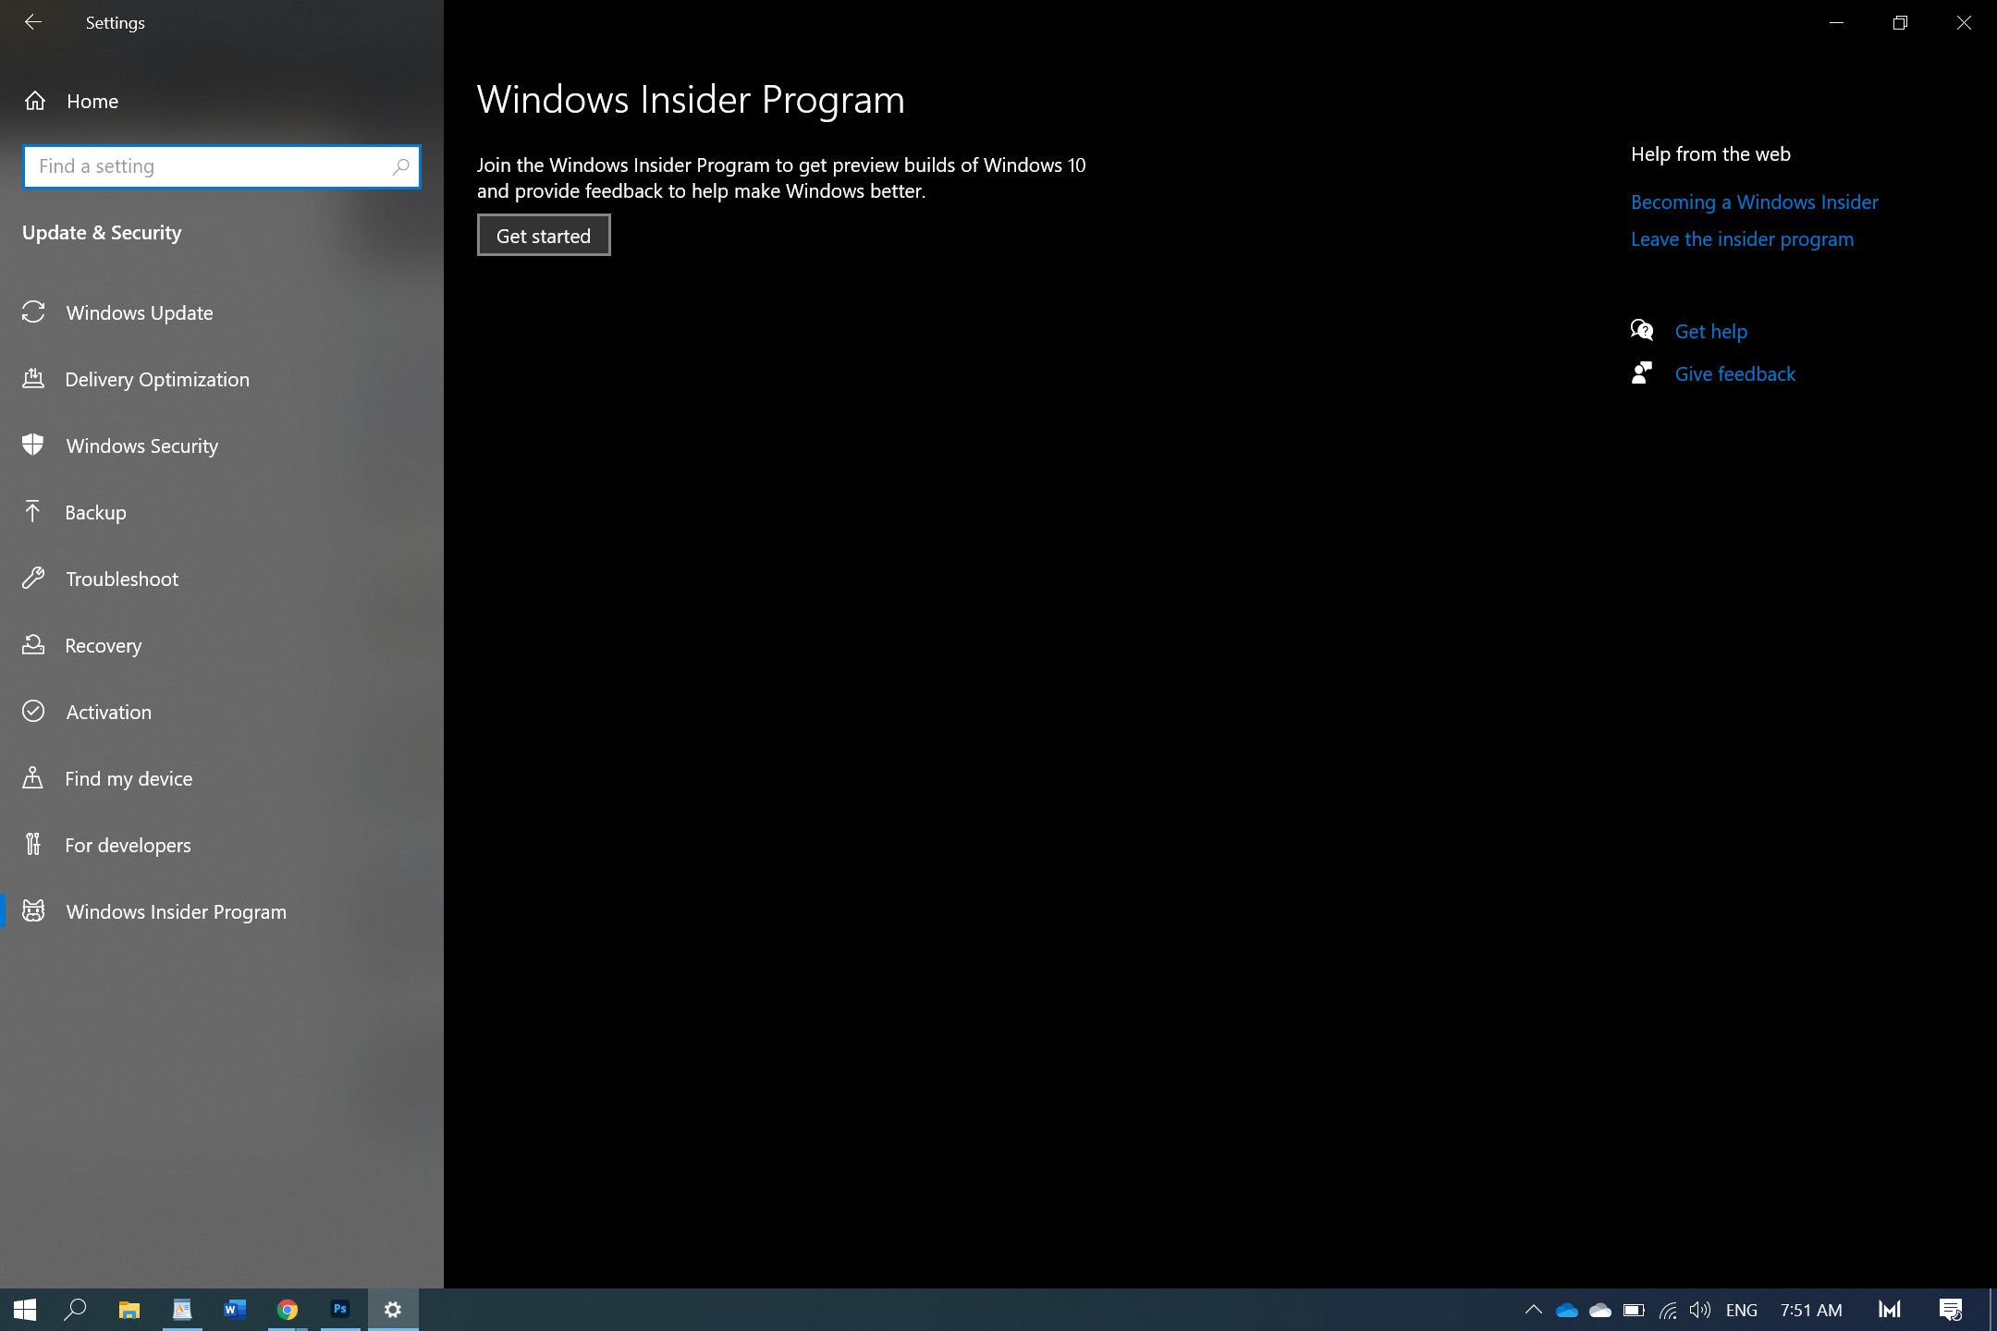The image size is (1997, 1331).
Task: Open Recovery settings
Action: (222, 645)
